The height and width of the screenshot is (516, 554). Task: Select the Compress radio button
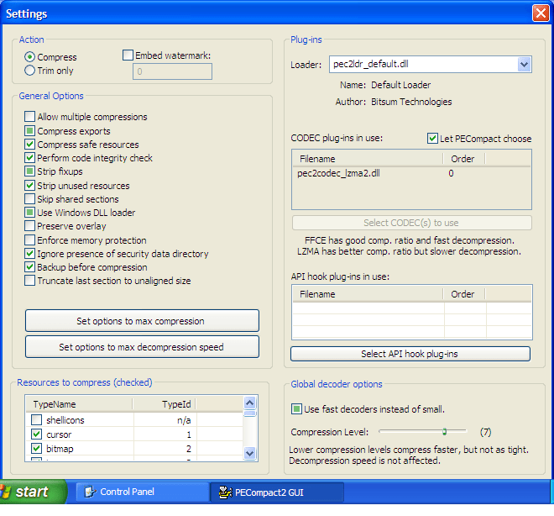point(30,57)
